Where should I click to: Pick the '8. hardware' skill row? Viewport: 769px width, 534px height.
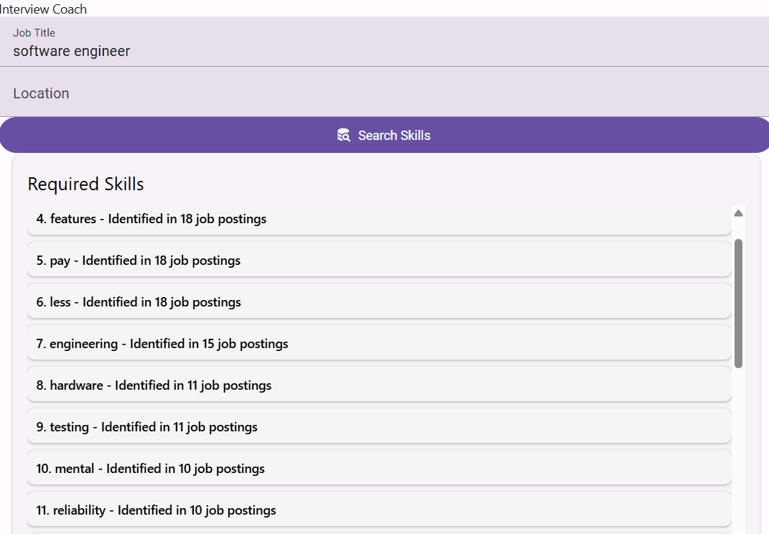click(x=379, y=385)
